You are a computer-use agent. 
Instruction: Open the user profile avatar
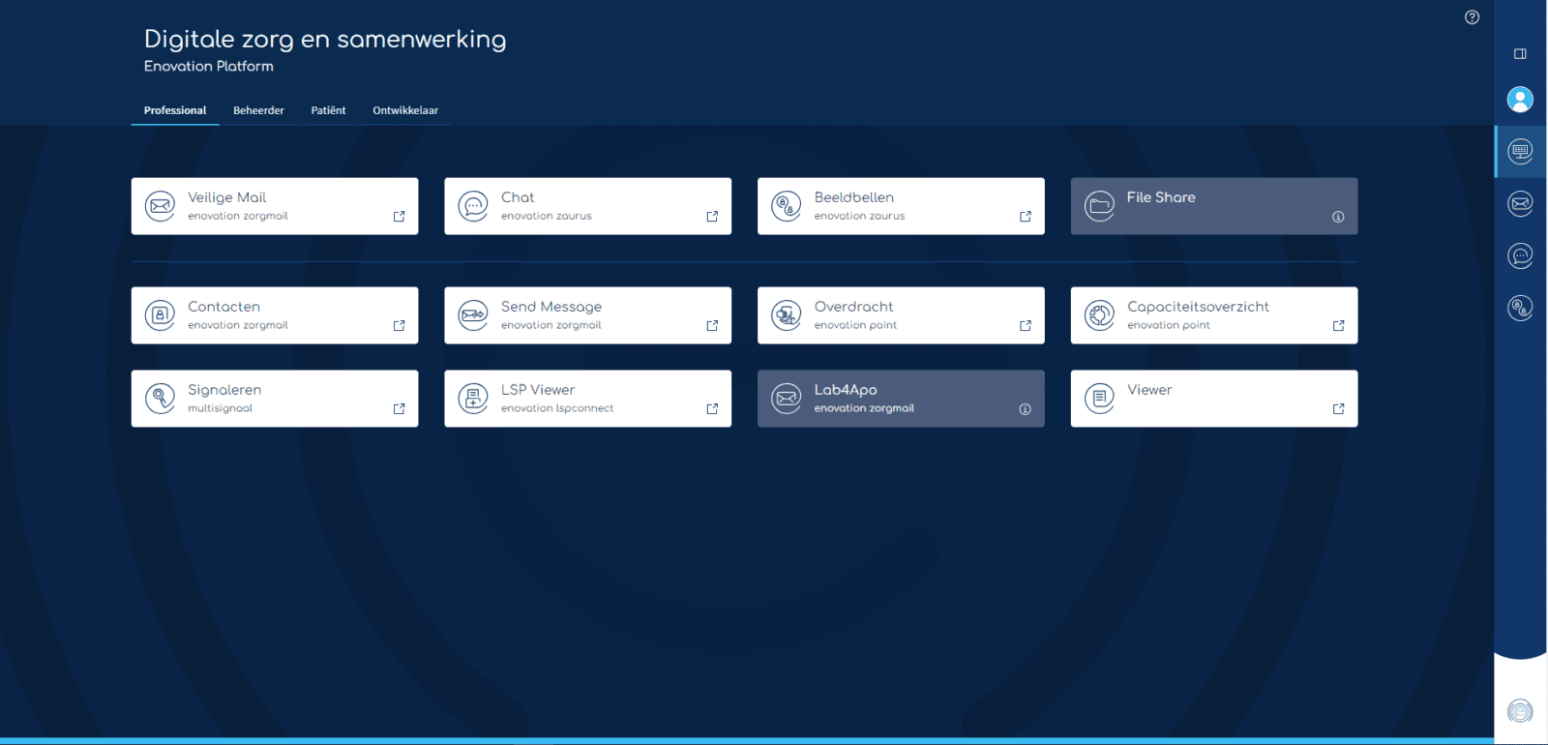1520,100
